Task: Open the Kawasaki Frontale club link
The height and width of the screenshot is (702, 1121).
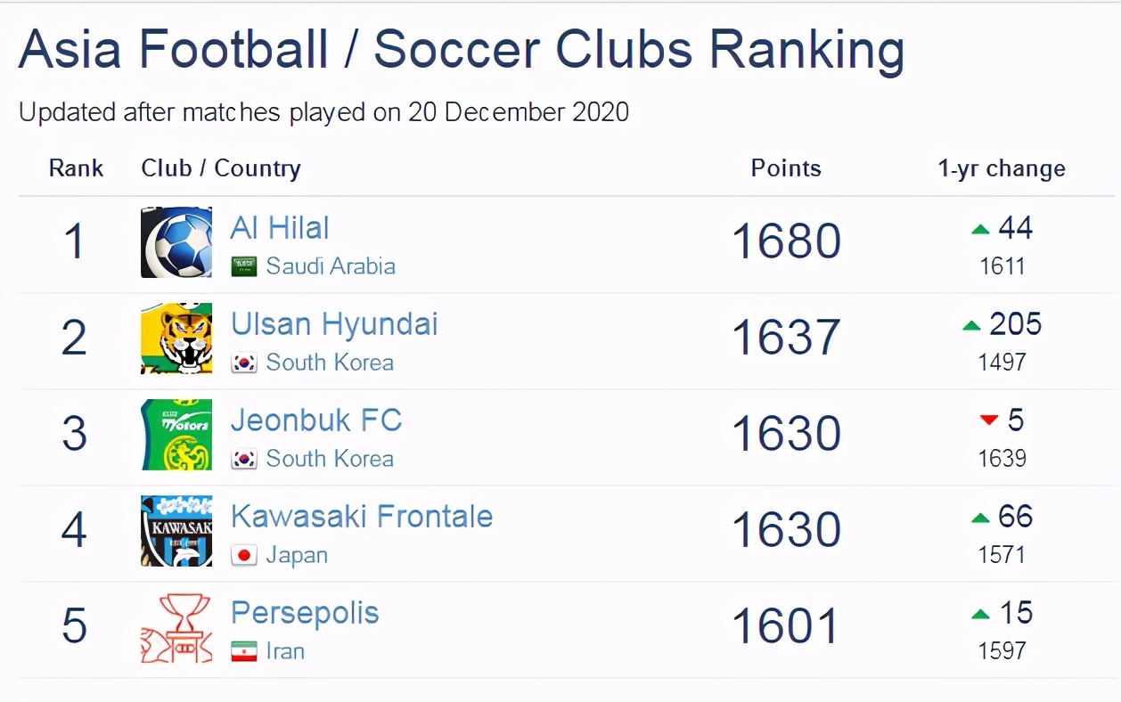Action: pyautogui.click(x=362, y=517)
